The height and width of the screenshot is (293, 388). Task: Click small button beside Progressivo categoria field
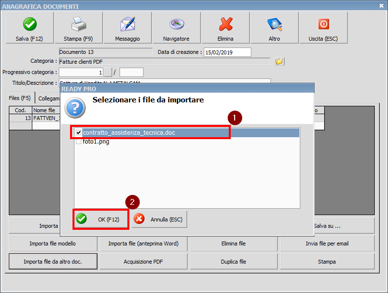[x=108, y=73]
